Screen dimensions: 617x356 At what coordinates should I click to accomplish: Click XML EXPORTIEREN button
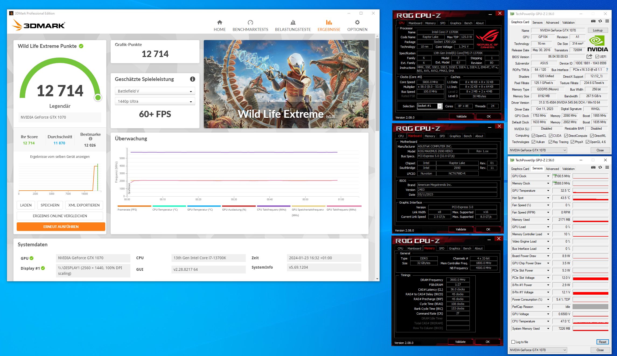pos(84,205)
